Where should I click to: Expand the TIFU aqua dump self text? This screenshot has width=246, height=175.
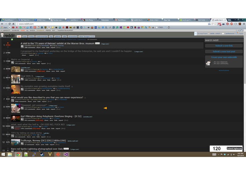pos(12,136)
